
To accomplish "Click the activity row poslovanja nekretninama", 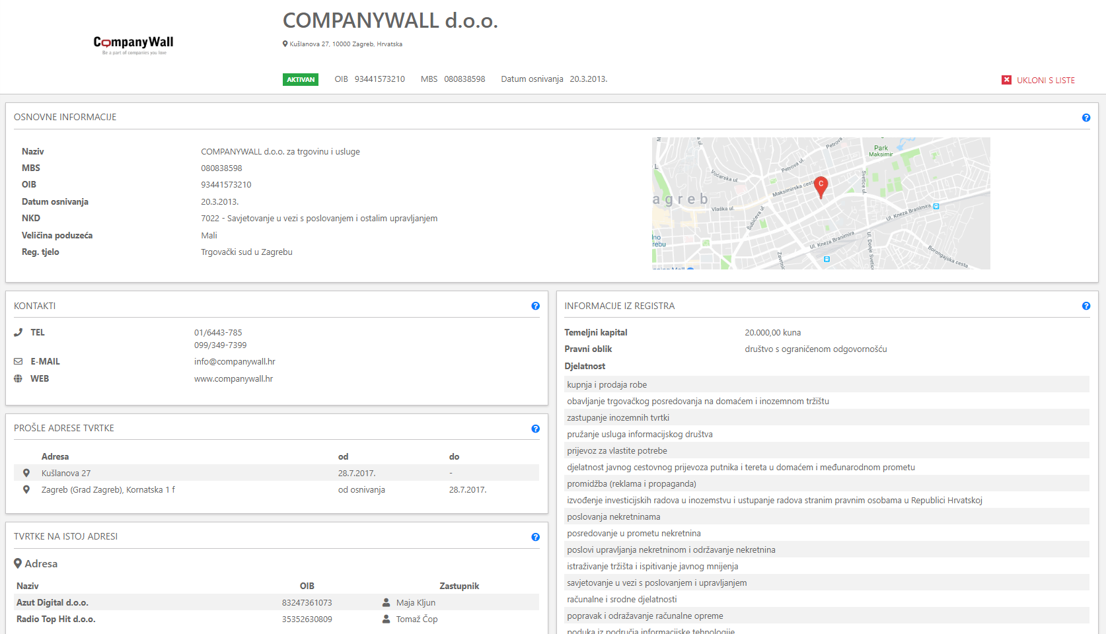I will coord(827,516).
